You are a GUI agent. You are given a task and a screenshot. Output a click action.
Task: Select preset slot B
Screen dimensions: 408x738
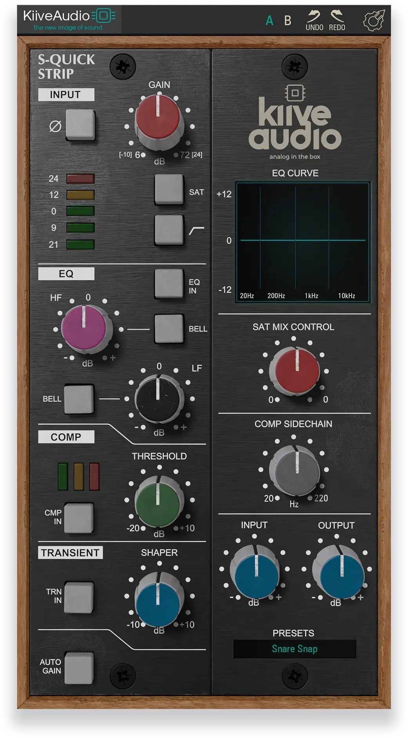pyautogui.click(x=288, y=21)
